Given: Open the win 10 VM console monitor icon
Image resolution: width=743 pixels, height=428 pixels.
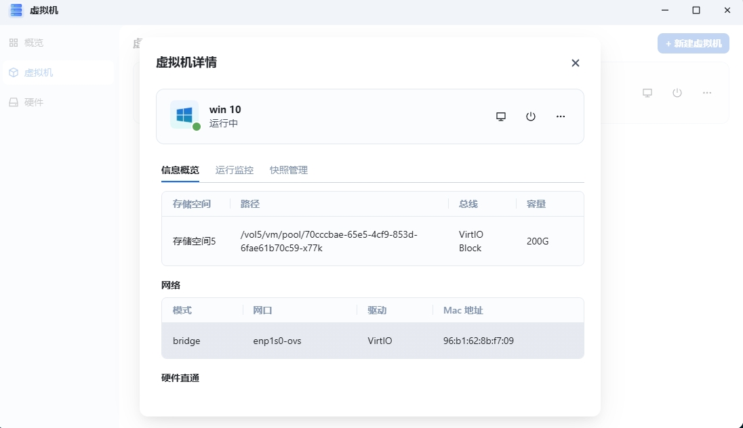Looking at the screenshot, I should [x=501, y=116].
